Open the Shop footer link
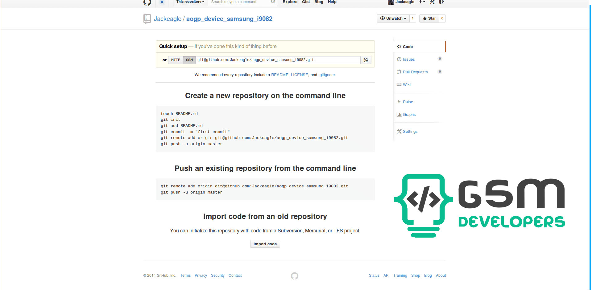Screen dimensions: 592x290 tap(416, 276)
